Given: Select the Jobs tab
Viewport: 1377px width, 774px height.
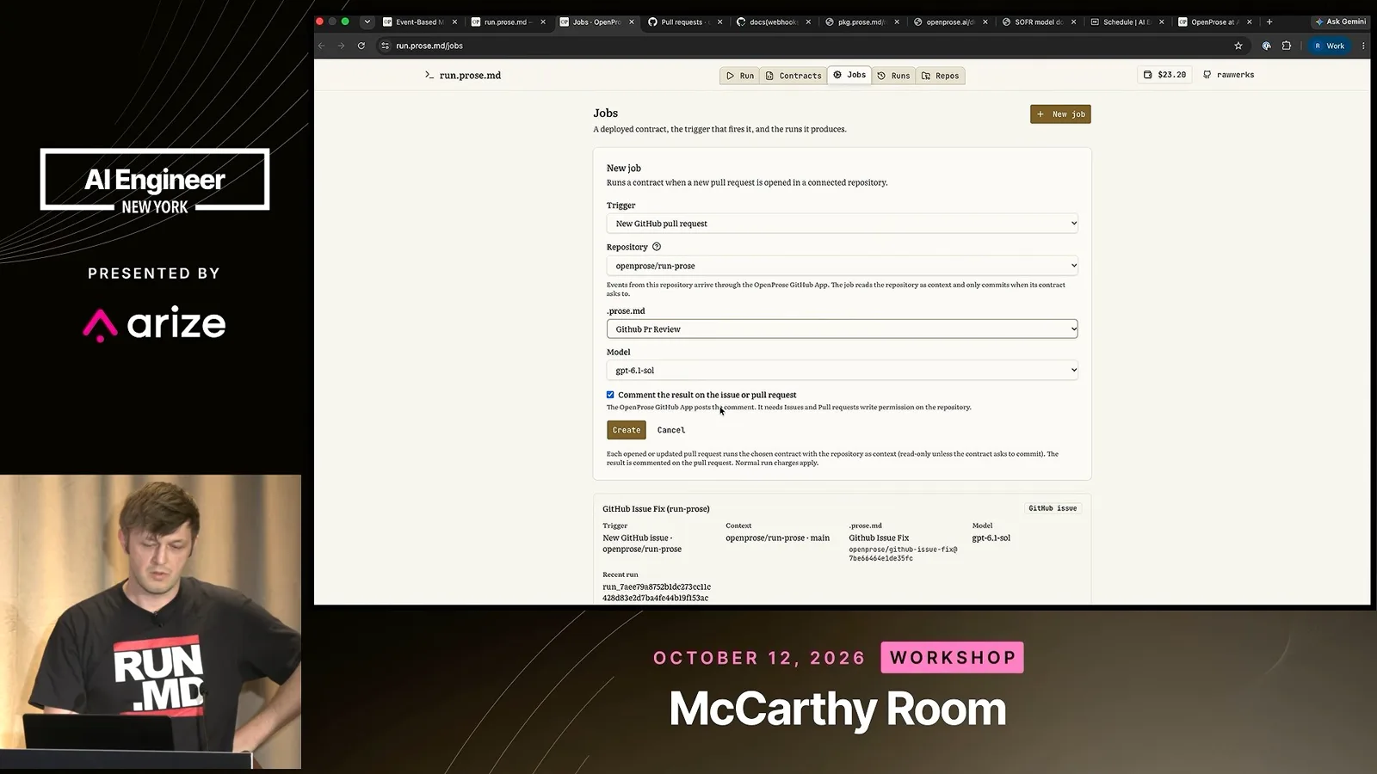Looking at the screenshot, I should click(x=849, y=75).
